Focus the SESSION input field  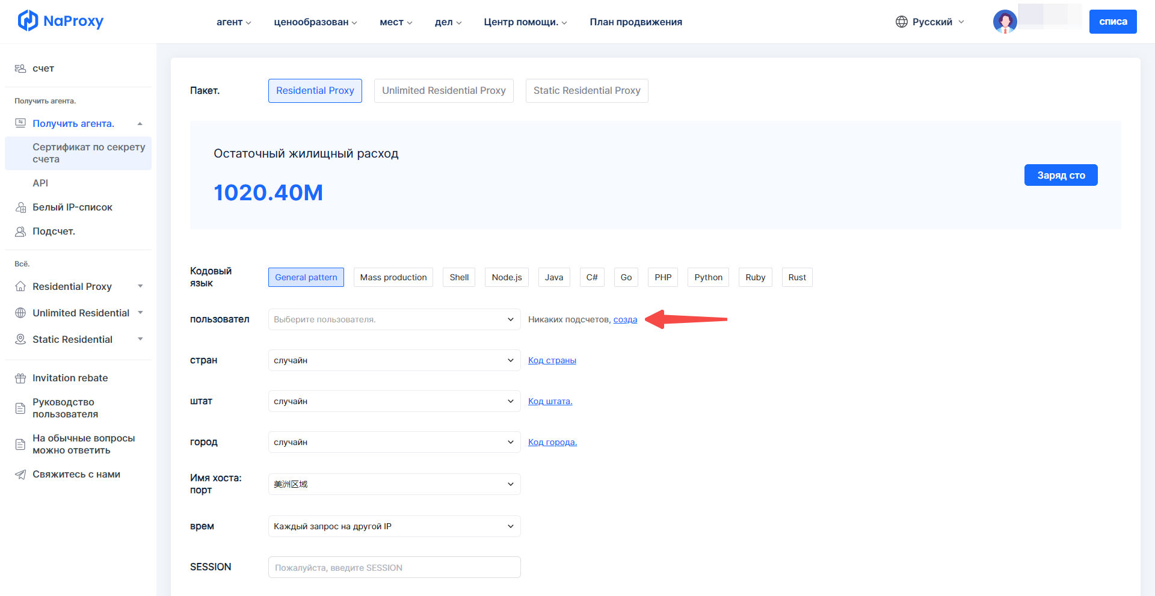394,567
